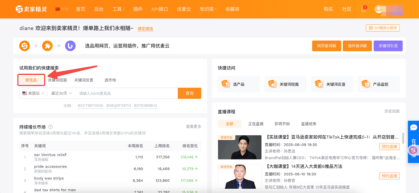Open 关键词反查 quick access card
The width and height of the screenshot is (419, 193).
point(332,84)
